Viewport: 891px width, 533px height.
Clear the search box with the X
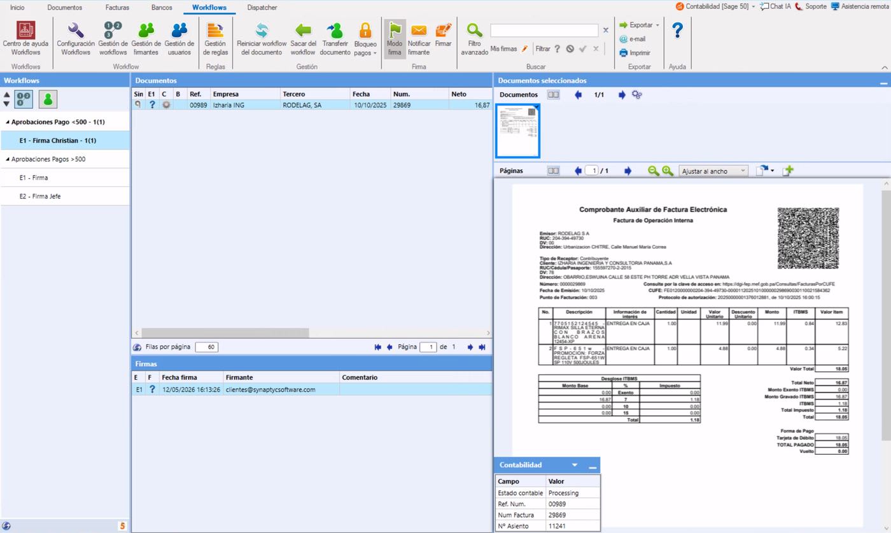[606, 30]
